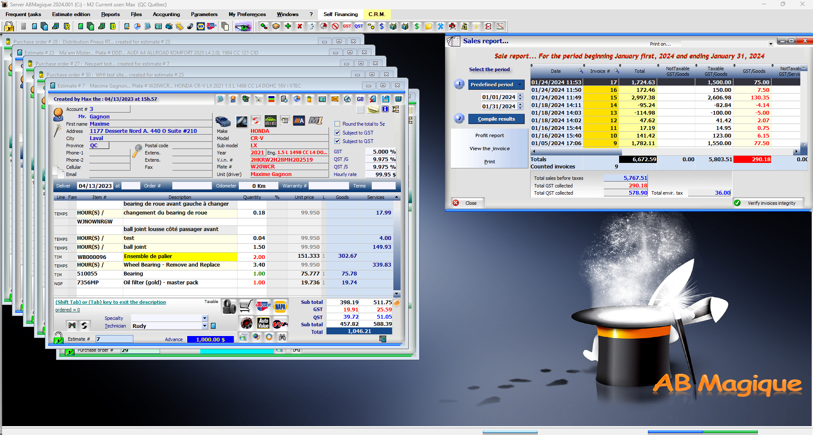Click the NAPA parts icon
Viewport: 813px width, 435px height.
click(280, 306)
